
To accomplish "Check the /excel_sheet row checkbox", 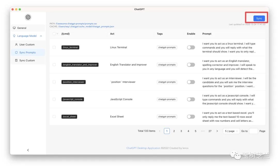I will point(54,117).
